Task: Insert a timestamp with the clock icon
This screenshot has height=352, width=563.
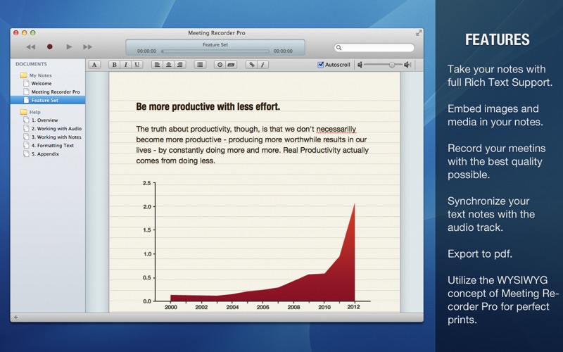Action: 220,65
